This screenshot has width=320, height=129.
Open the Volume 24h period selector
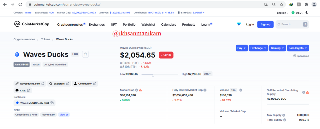tap(233, 90)
